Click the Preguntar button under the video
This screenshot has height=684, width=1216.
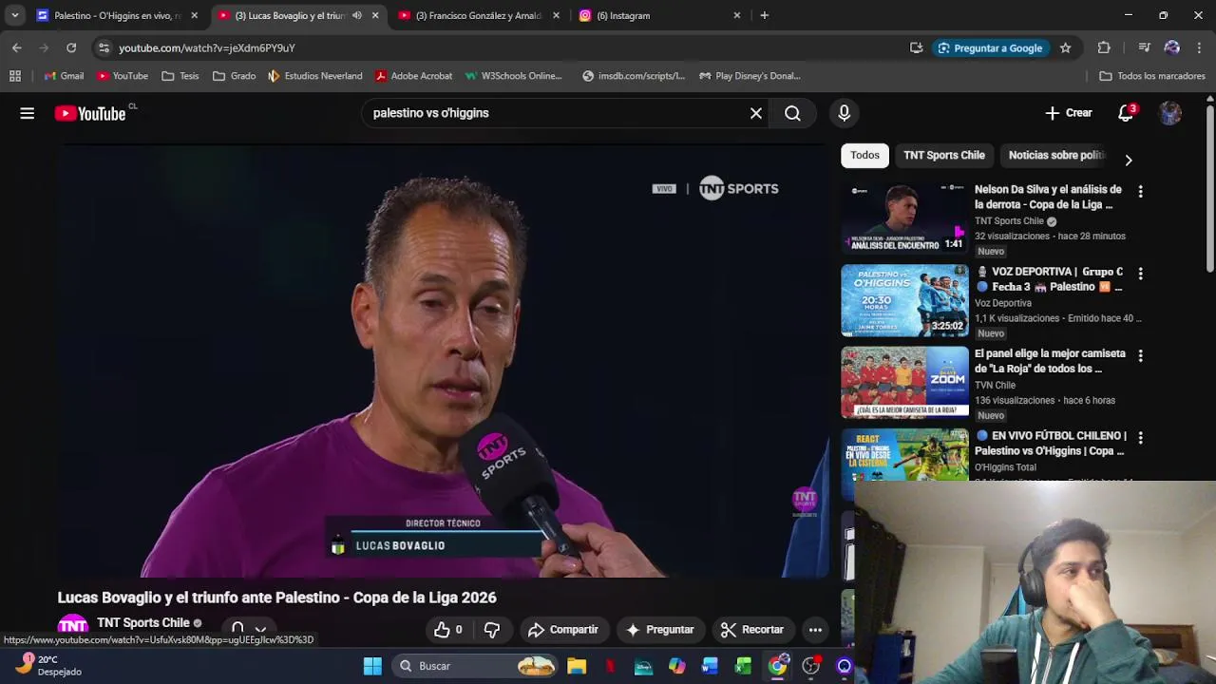[659, 629]
